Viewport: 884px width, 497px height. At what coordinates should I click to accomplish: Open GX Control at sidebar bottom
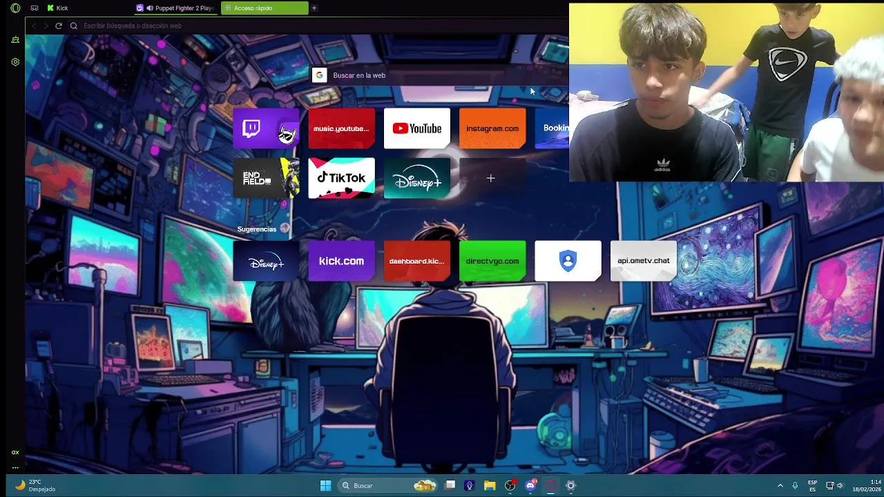tap(15, 453)
